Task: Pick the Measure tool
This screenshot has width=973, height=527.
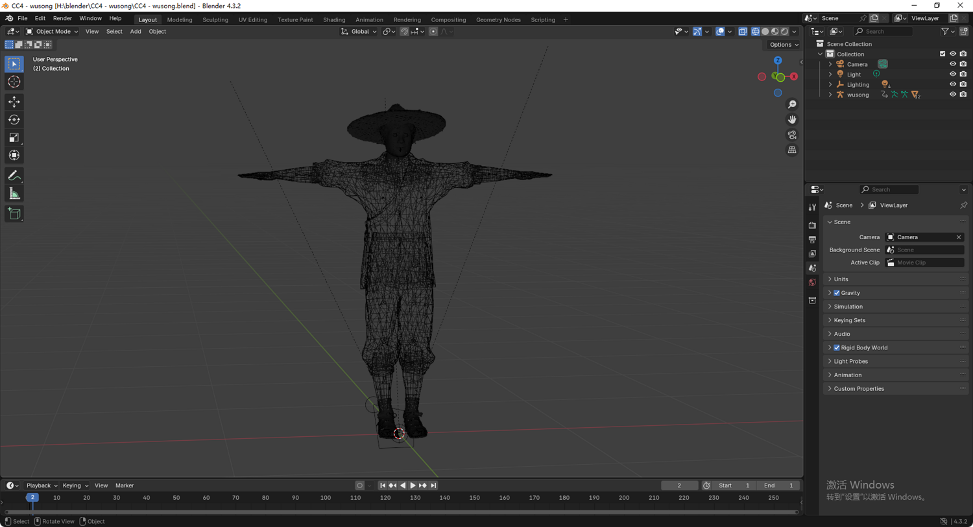Action: click(14, 194)
